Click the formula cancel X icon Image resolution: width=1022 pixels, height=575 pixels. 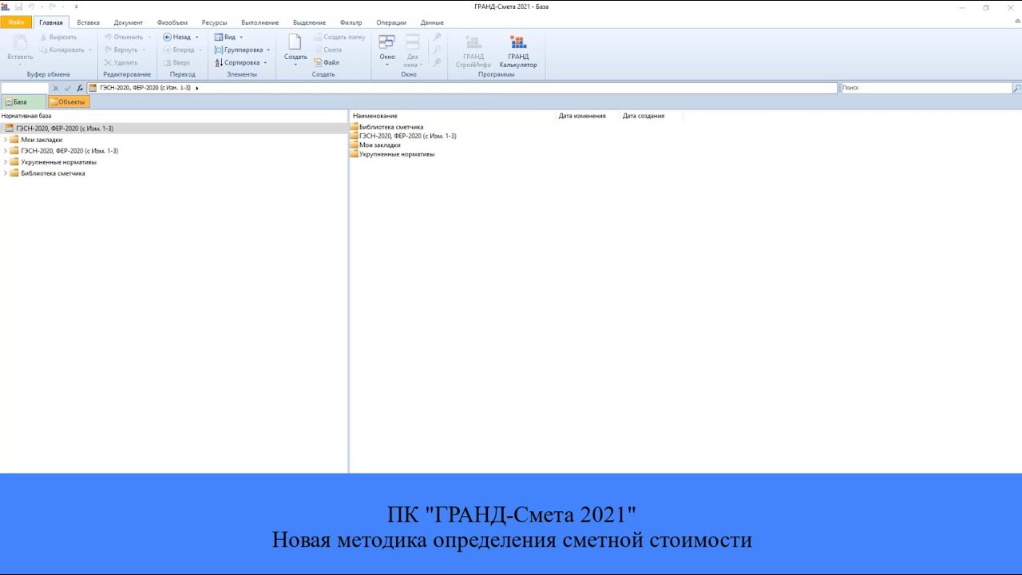tap(56, 88)
